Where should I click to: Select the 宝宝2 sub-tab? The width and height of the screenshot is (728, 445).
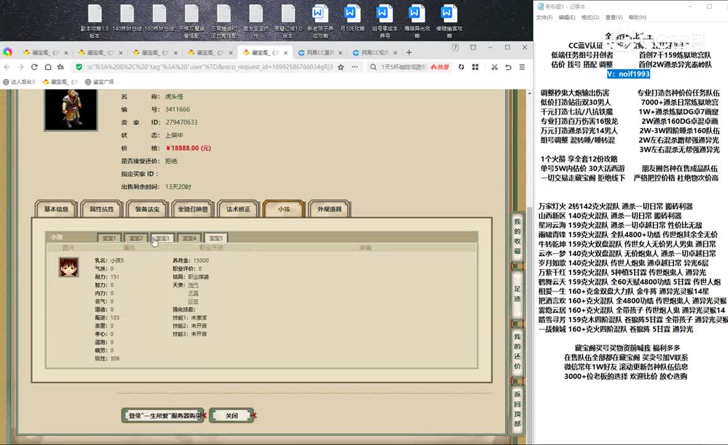[136, 238]
